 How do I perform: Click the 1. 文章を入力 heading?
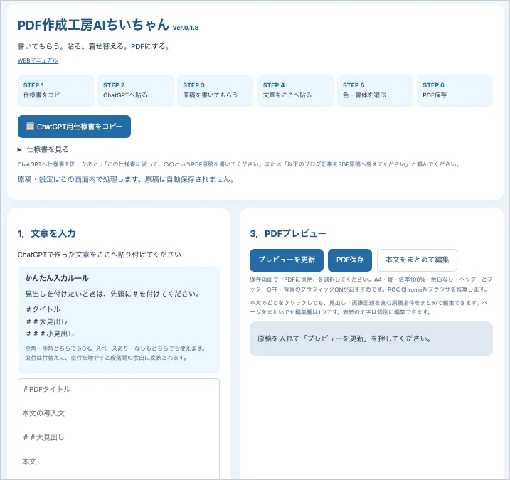pyautogui.click(x=46, y=233)
